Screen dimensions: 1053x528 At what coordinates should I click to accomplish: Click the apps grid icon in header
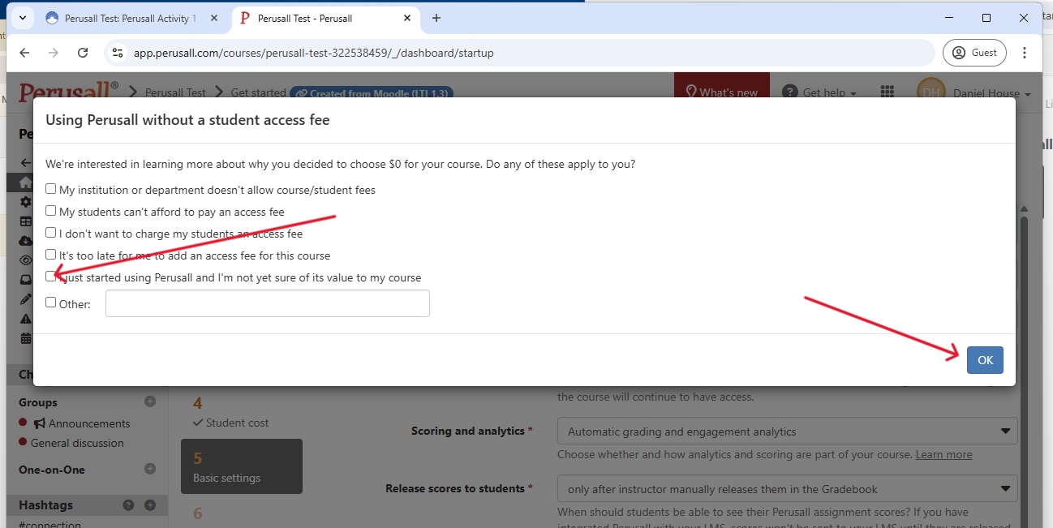[x=888, y=92]
